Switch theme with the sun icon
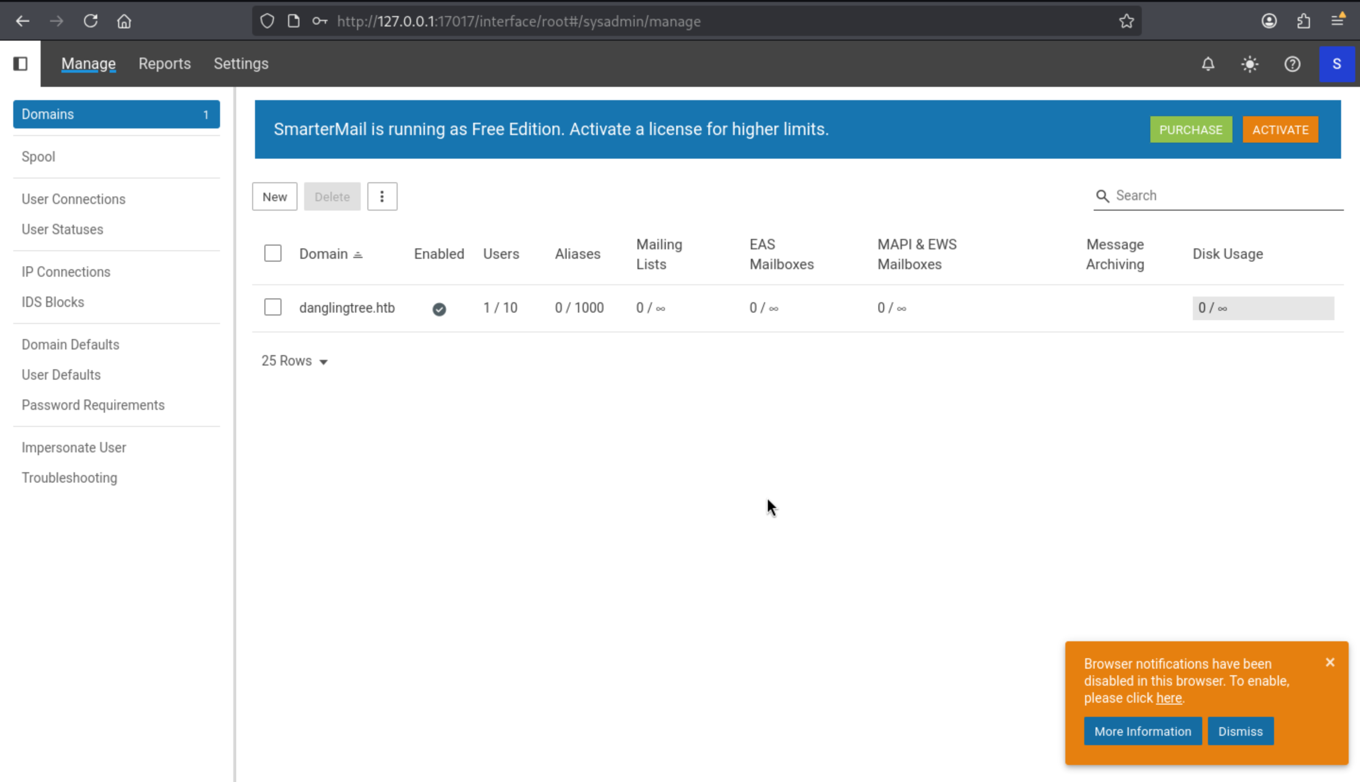1360x782 pixels. 1250,64
